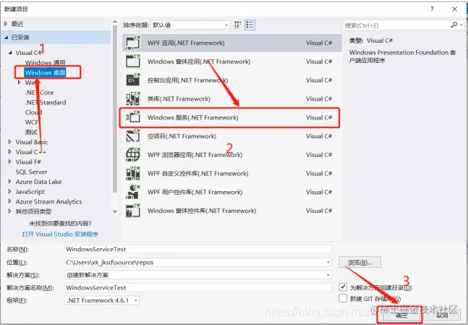
Task: Switch to medium icons list view
Action: click(x=250, y=25)
